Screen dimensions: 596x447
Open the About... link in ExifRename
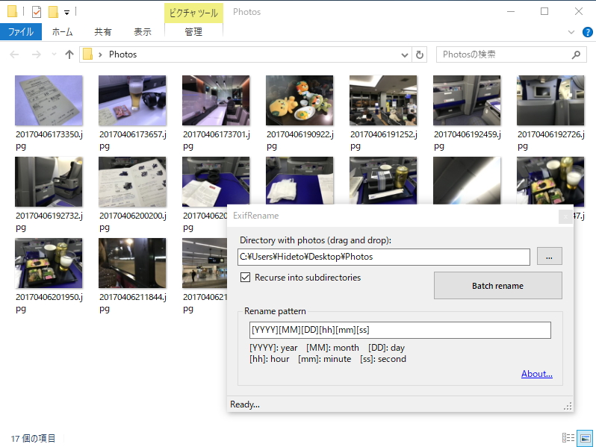(x=537, y=374)
